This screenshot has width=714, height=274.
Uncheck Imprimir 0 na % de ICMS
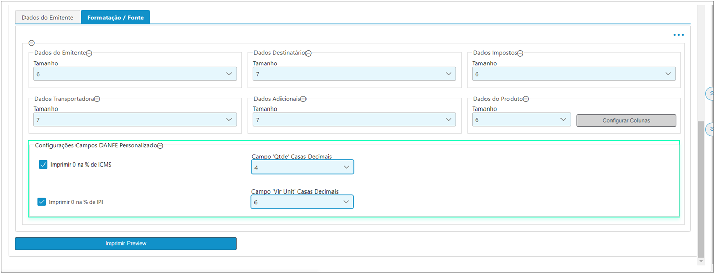(x=43, y=165)
